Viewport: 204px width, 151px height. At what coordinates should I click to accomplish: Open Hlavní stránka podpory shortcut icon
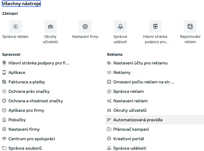click(x=155, y=27)
